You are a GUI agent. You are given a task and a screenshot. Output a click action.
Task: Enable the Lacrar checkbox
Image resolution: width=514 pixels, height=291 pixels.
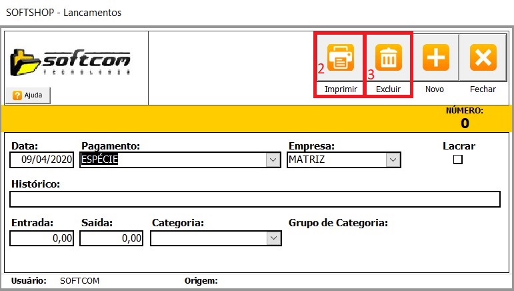(458, 160)
